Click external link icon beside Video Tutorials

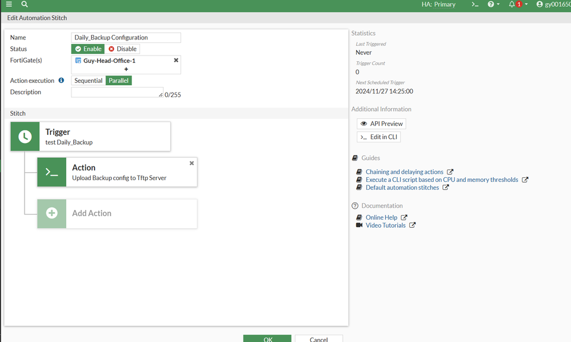[412, 225]
